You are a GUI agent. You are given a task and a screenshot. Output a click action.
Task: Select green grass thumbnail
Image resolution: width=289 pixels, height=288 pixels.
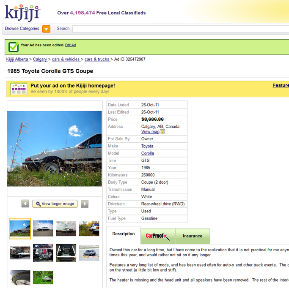coord(43,277)
